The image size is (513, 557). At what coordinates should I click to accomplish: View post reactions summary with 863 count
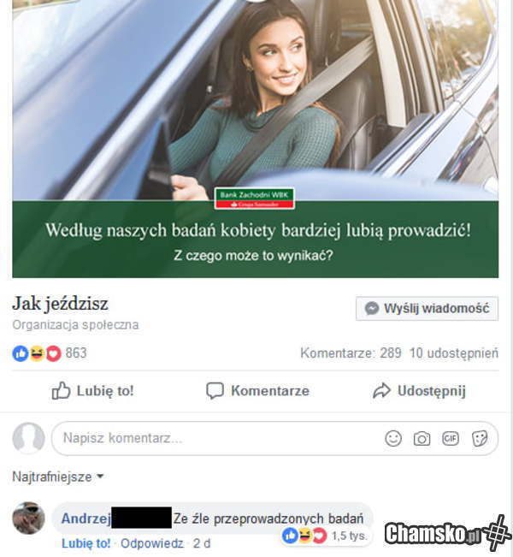point(50,353)
